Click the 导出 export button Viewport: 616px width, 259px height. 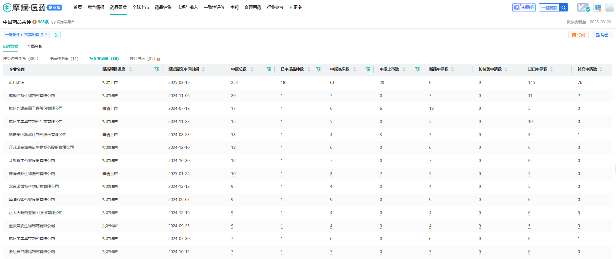point(602,35)
